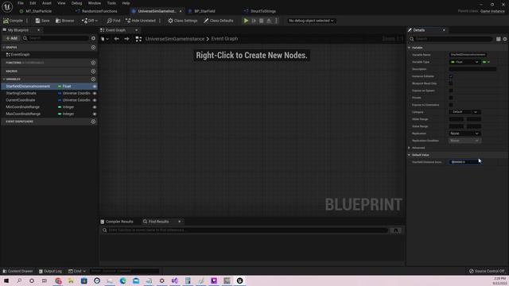Click the Unreal Engine logo icon
The width and height of the screenshot is (509, 286).
coord(7,6)
